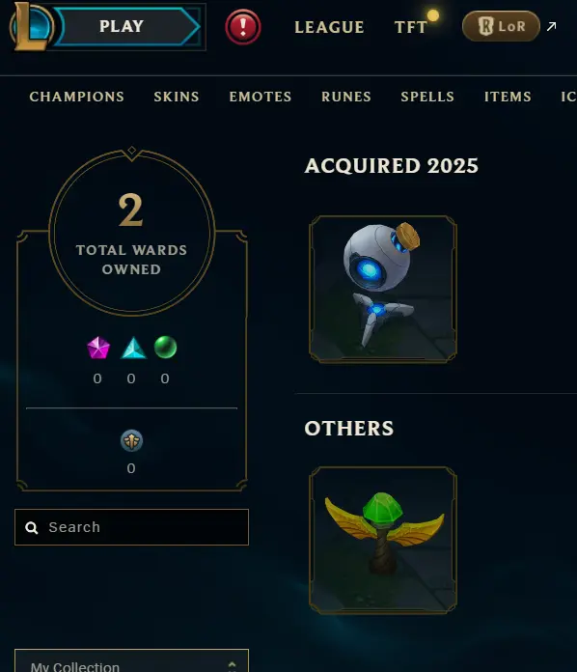The image size is (577, 672).
Task: Open the red alert notification icon
Action: (243, 27)
